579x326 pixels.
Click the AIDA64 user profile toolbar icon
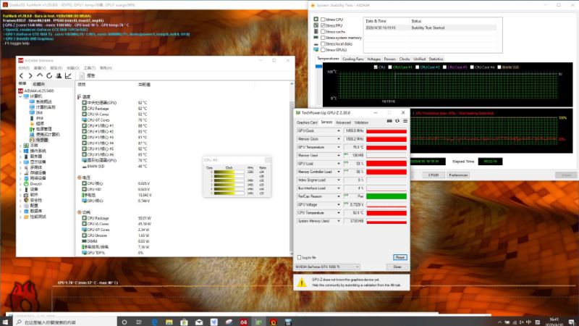(x=59, y=75)
